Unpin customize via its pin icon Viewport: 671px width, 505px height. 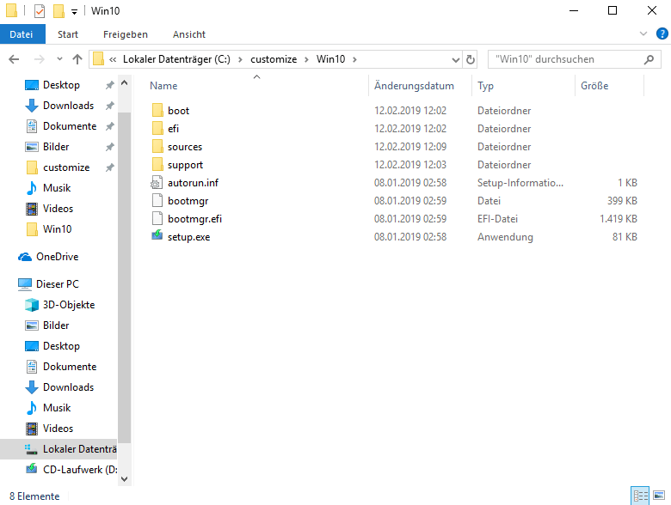click(110, 167)
